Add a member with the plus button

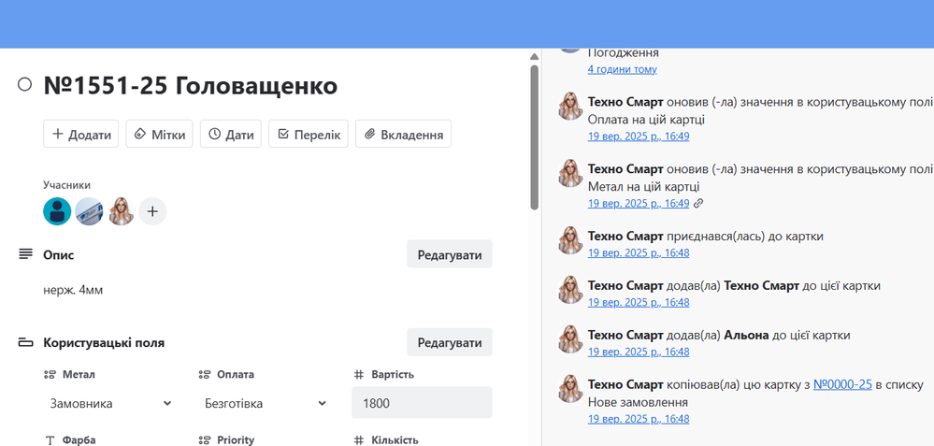152,211
